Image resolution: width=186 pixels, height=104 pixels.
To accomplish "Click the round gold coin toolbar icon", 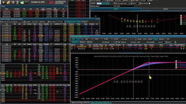I will [3, 2].
